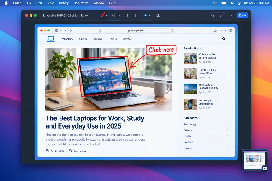Open the chevron next to the plus icon

click(226, 30)
